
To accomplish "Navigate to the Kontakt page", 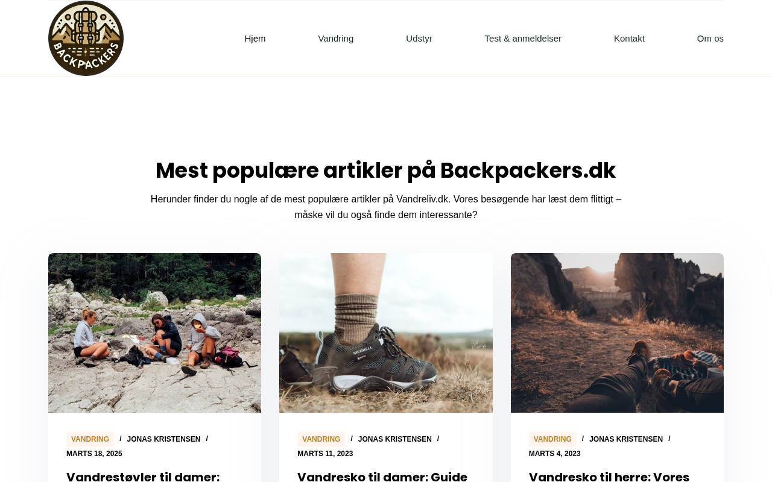I will coord(629,39).
